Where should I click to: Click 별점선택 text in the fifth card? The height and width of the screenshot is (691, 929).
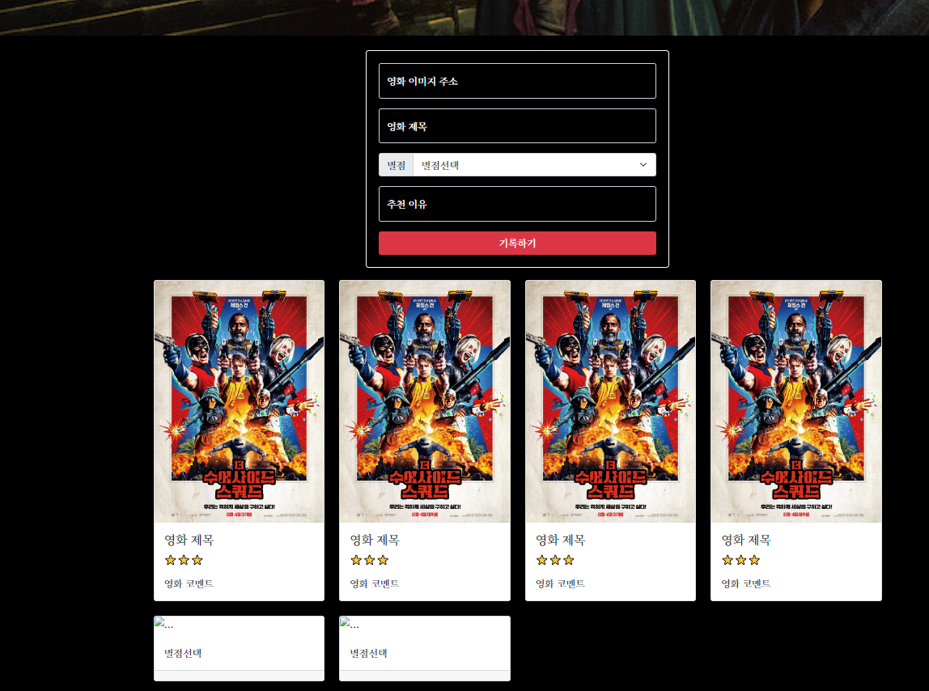point(183,653)
